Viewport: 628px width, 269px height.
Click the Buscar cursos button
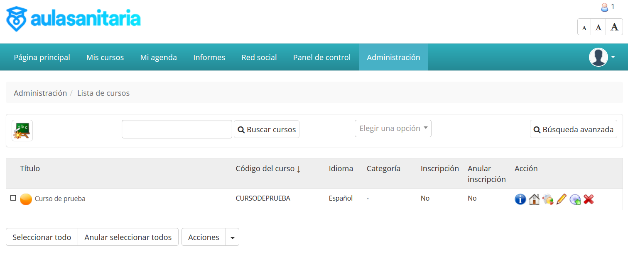[267, 129]
